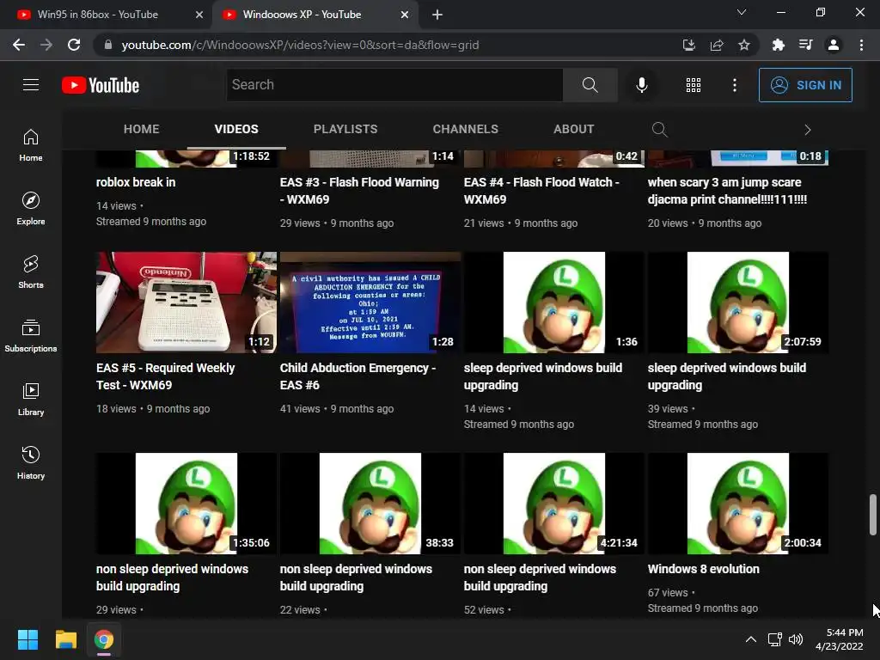Open the 4:21:34 non sleep deprived thumbnail
The image size is (880, 660).
[554, 504]
